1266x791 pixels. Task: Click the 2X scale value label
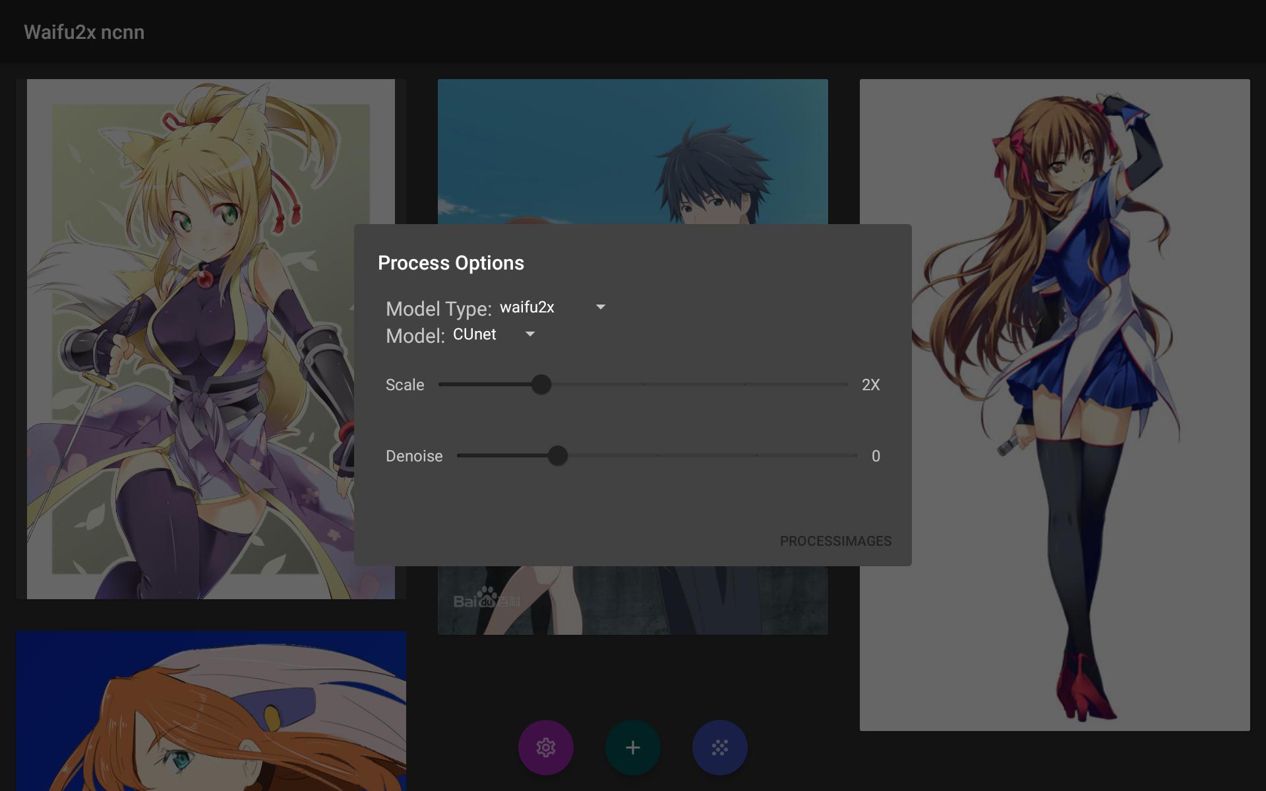pos(870,385)
